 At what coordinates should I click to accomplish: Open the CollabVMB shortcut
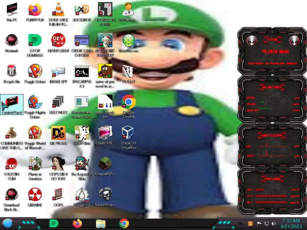pyautogui.click(x=105, y=135)
